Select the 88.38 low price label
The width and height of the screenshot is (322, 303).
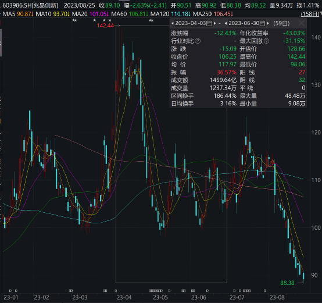click(x=287, y=283)
